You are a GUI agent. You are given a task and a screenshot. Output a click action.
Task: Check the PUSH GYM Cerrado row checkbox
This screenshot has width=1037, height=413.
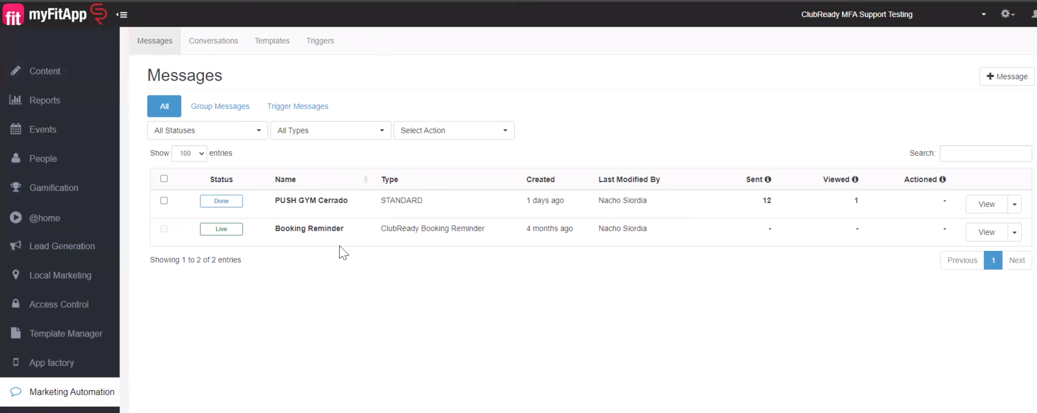click(x=164, y=201)
